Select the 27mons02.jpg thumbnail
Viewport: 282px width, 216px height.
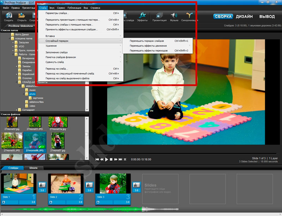tap(12, 122)
